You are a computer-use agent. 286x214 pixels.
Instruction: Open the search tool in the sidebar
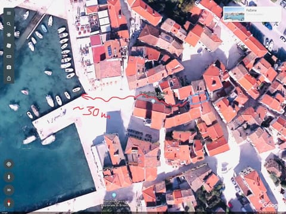pyautogui.click(x=9, y=24)
